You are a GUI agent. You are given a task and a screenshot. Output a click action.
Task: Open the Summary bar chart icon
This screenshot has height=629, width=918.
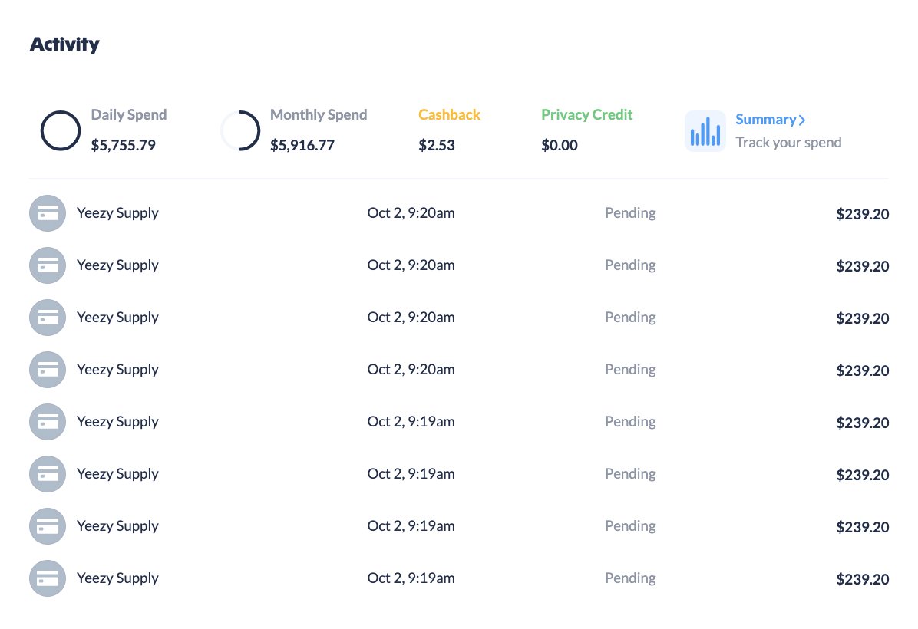coord(705,130)
